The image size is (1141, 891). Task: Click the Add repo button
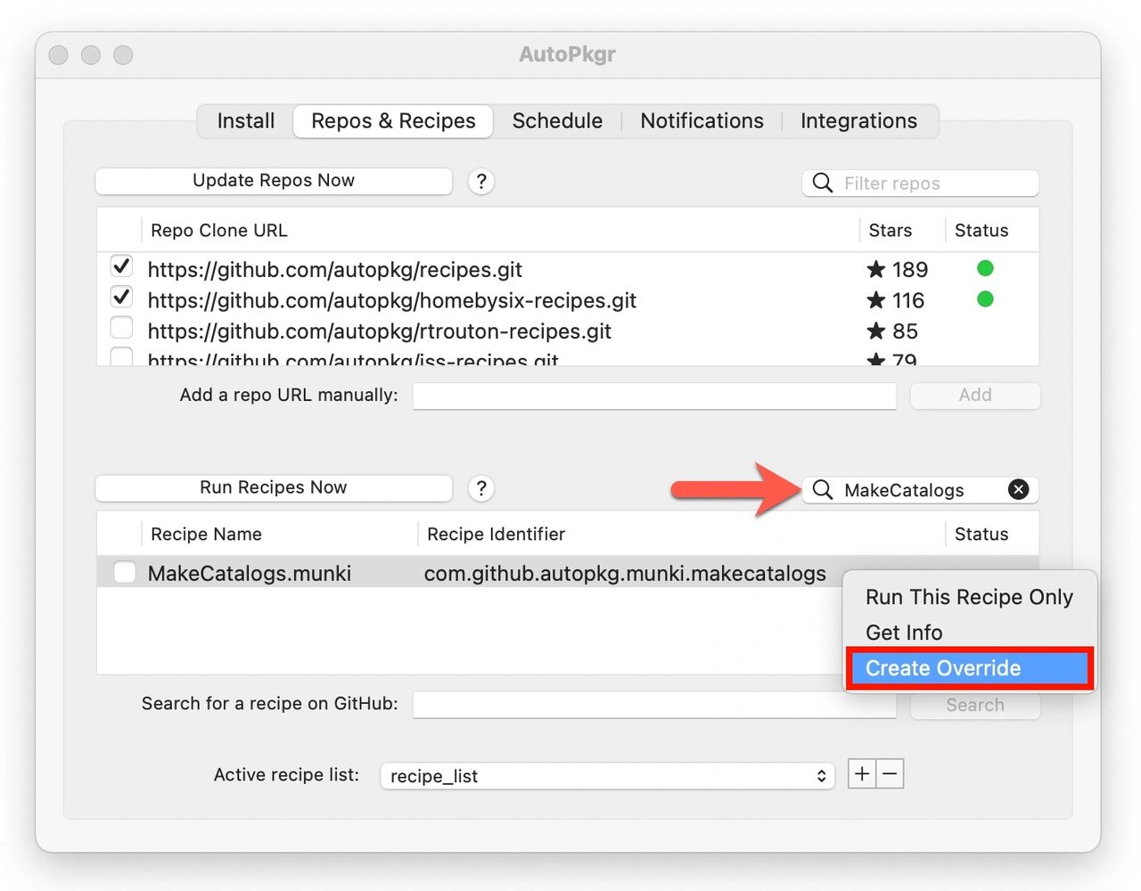tap(975, 396)
